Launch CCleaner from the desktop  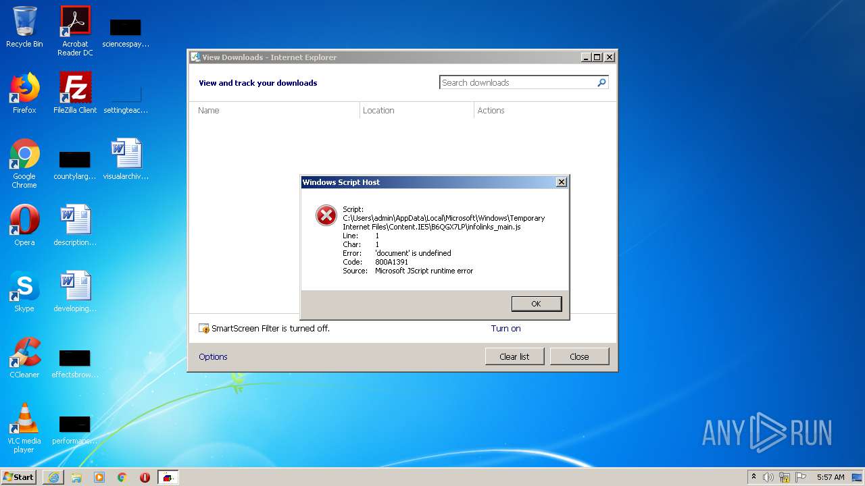click(24, 358)
